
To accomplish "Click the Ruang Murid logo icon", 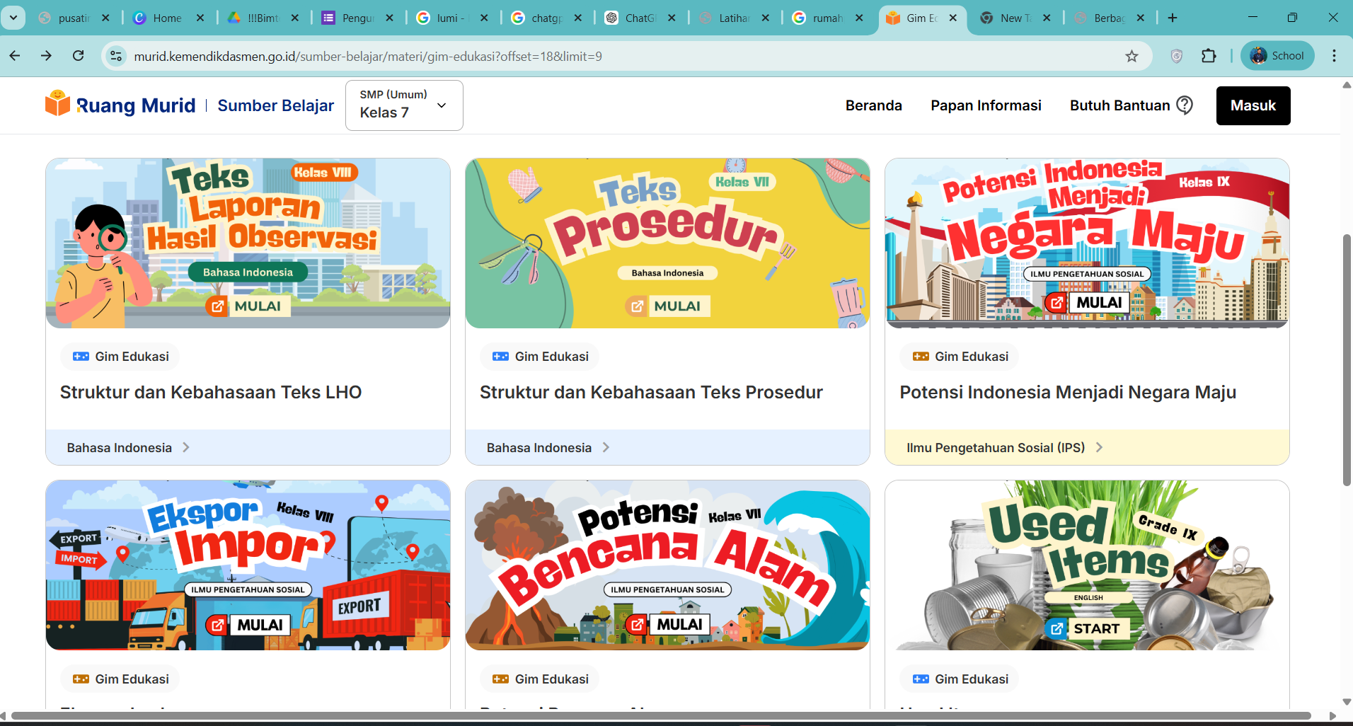I will [57, 104].
